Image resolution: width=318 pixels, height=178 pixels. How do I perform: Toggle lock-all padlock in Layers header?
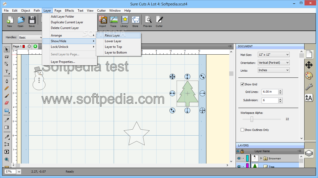pyautogui.click(x=242, y=151)
